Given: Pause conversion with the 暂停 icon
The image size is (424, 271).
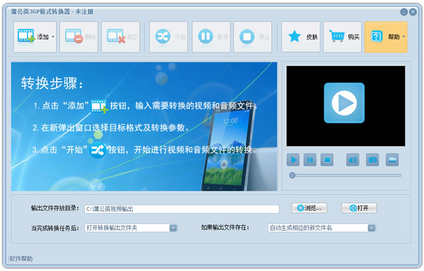Looking at the screenshot, I should 211,37.
